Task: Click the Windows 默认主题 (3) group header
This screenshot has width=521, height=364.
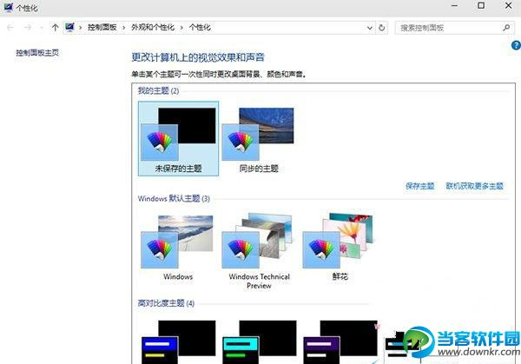Action: [174, 198]
